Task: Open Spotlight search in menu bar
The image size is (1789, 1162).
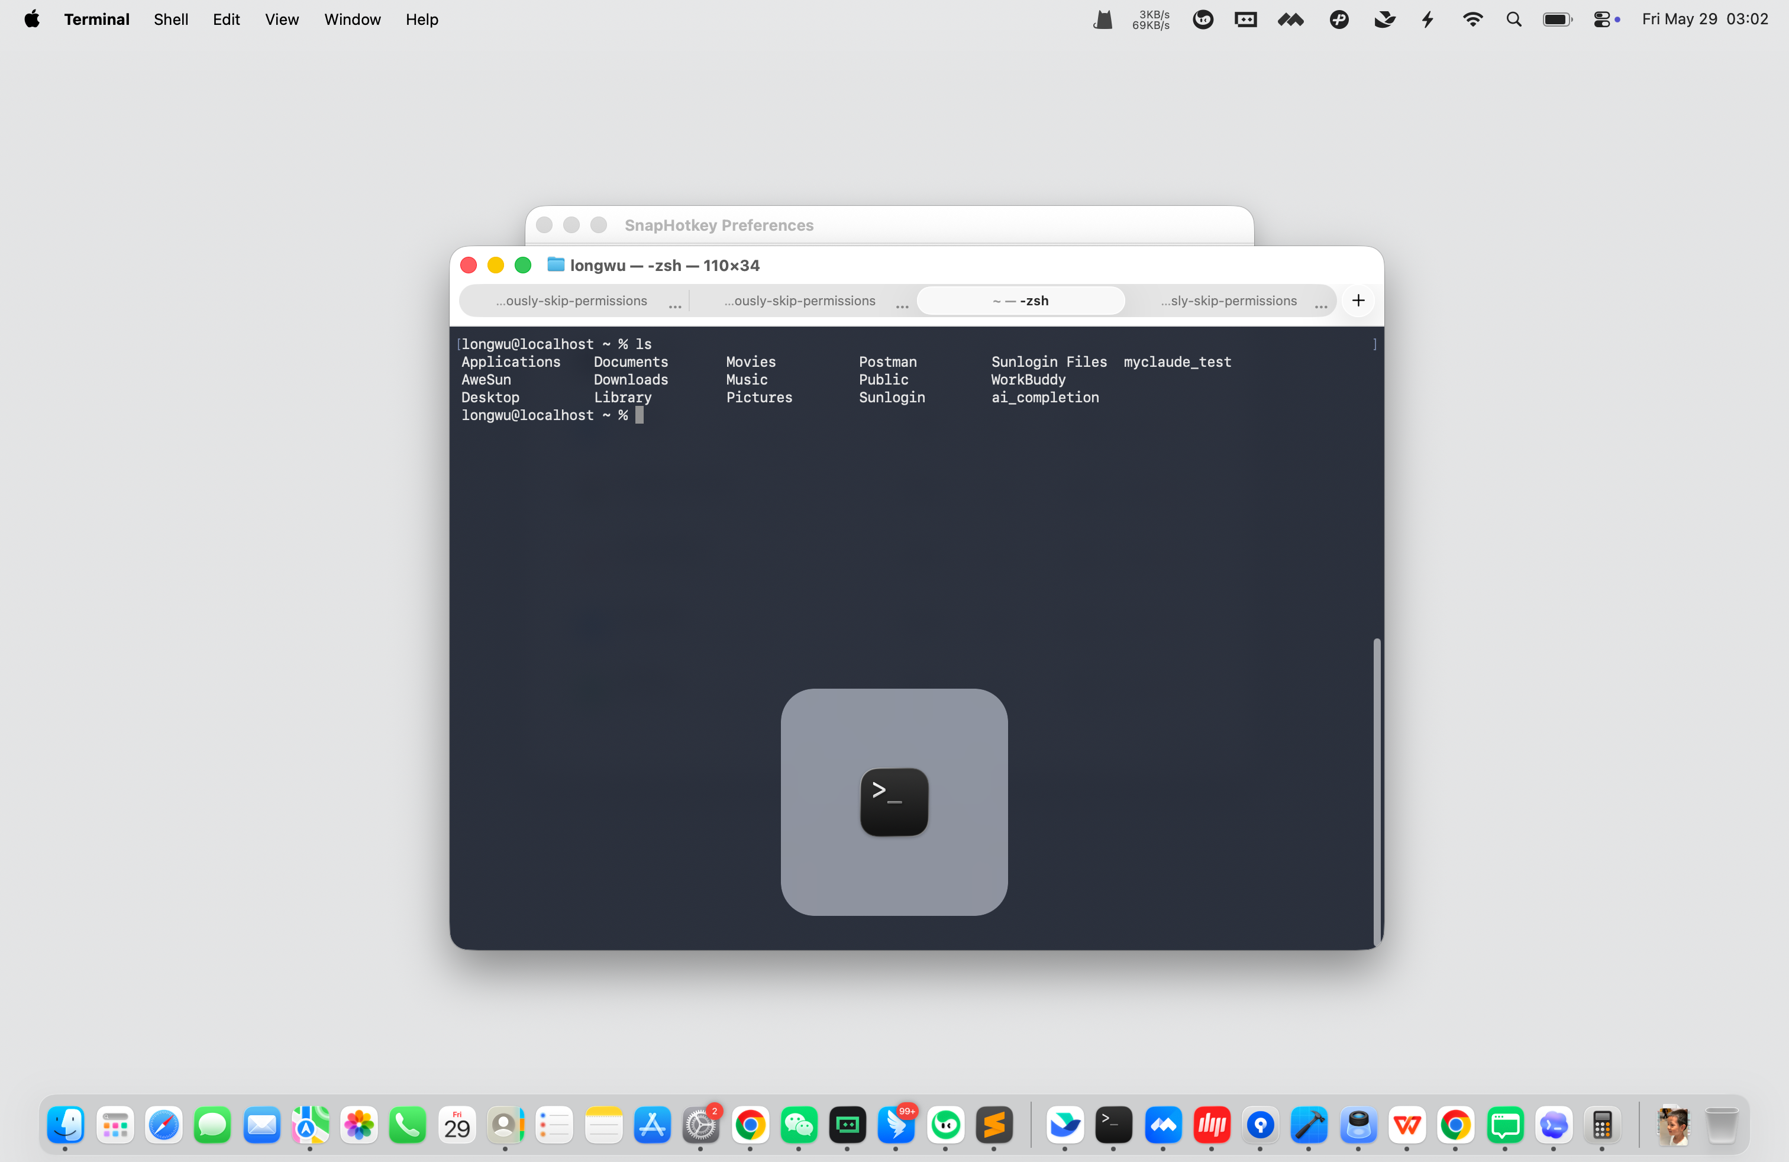Action: point(1514,20)
